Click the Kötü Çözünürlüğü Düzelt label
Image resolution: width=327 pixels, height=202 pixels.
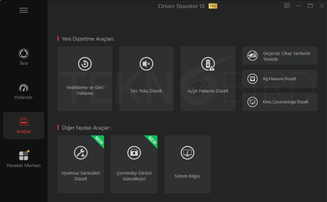click(x=285, y=102)
